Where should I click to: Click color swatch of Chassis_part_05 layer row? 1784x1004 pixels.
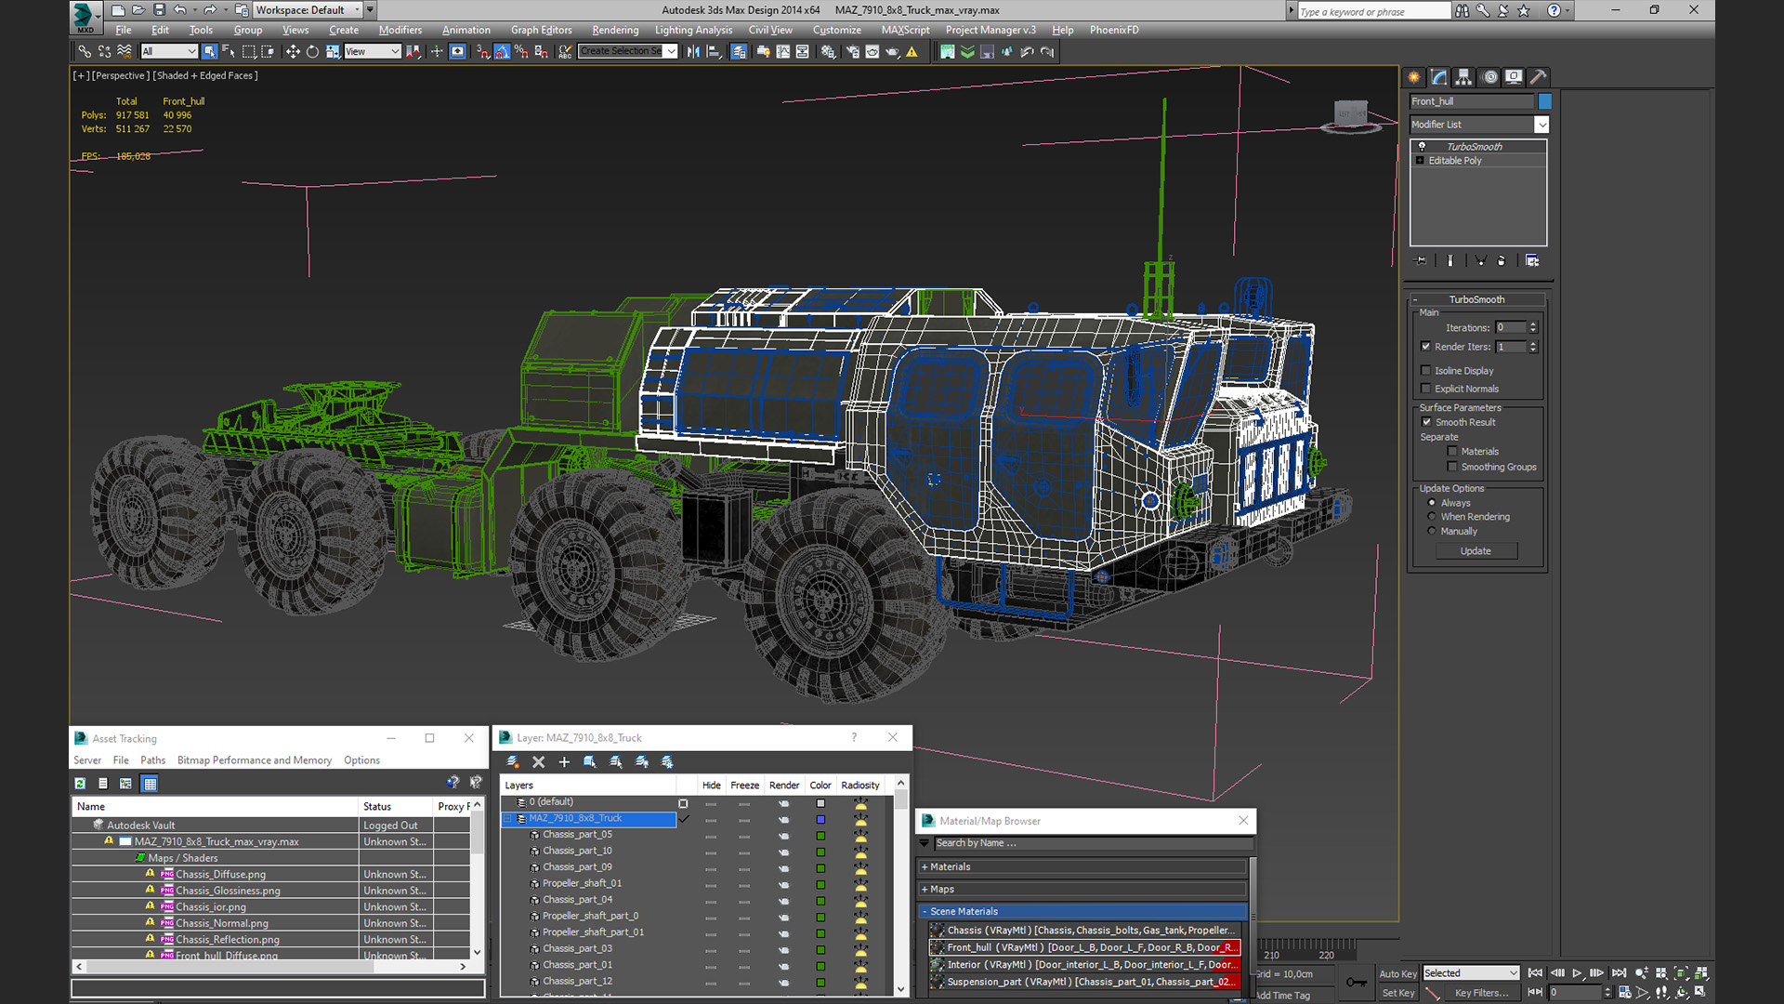[820, 836]
